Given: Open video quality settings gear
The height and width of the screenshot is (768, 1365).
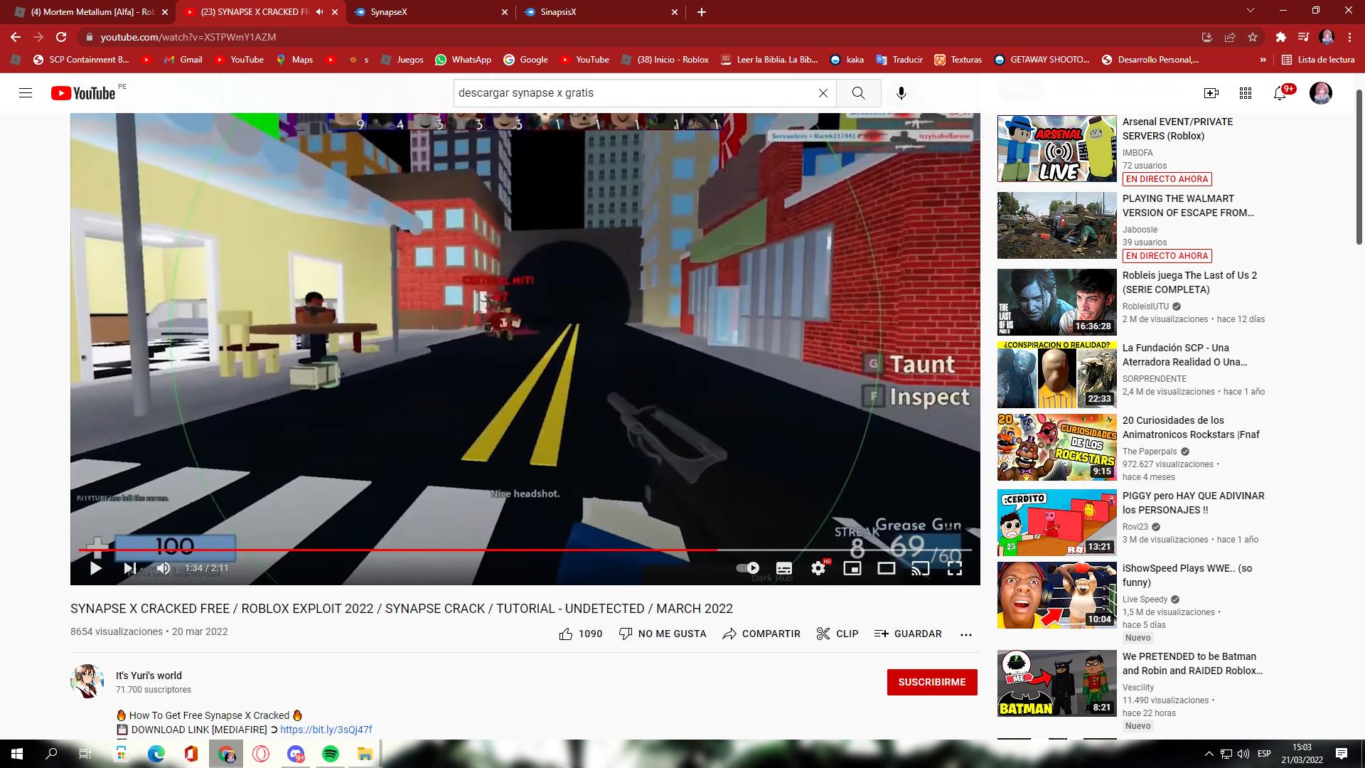Looking at the screenshot, I should pyautogui.click(x=818, y=568).
